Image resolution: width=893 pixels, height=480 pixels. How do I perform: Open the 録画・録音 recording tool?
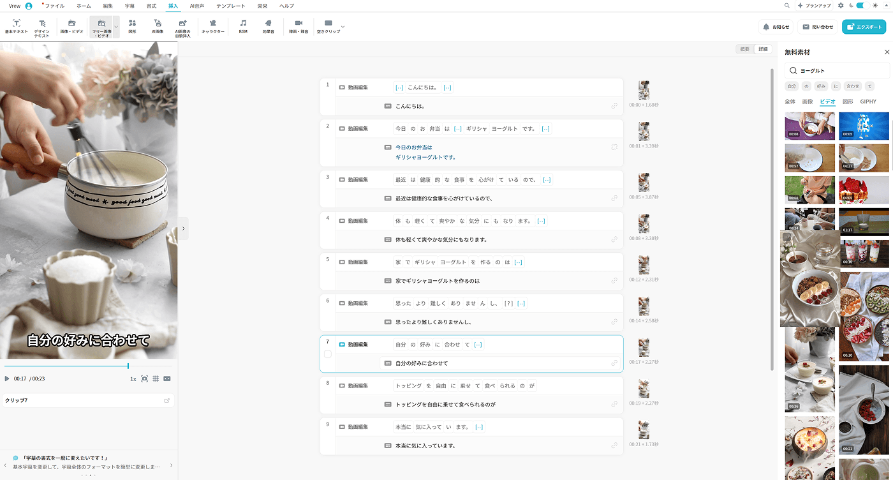[298, 26]
